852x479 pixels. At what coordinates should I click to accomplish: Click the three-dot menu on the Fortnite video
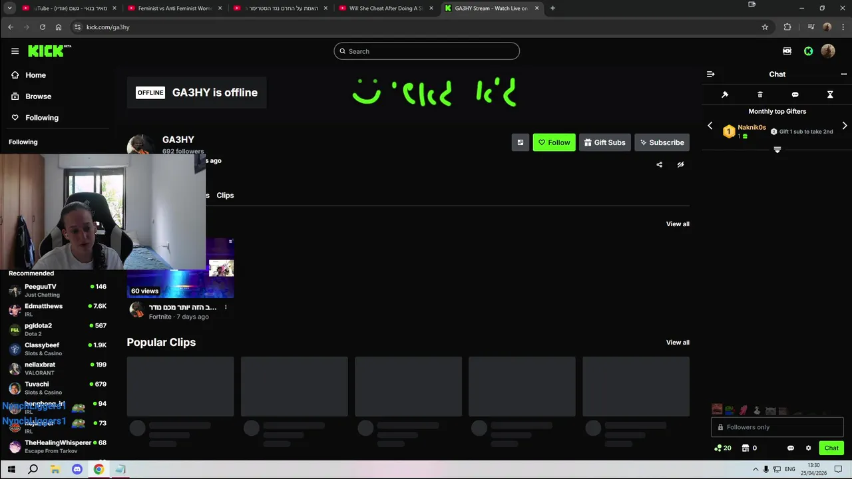tap(226, 307)
